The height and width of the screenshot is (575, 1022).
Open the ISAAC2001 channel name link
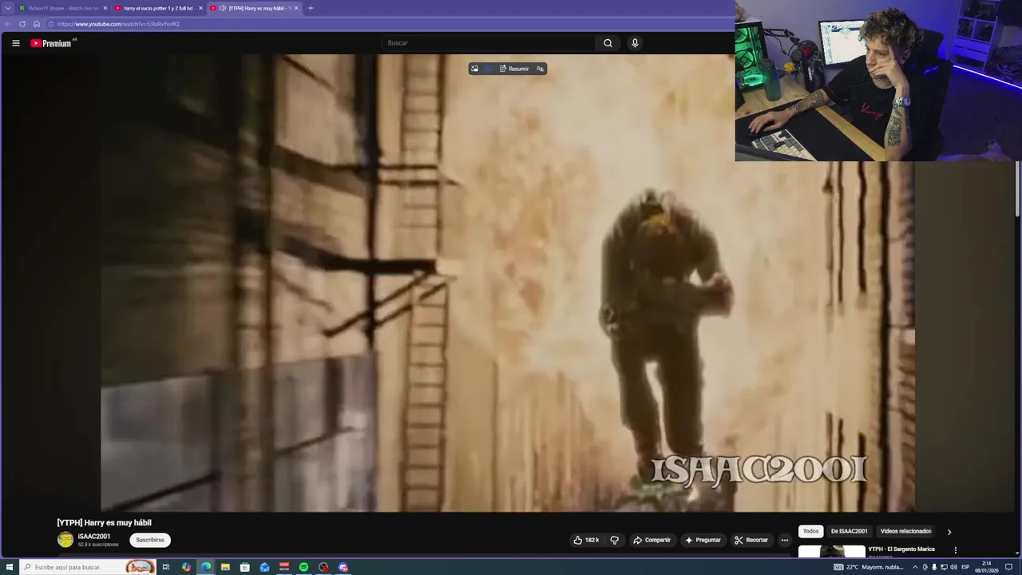pos(94,537)
